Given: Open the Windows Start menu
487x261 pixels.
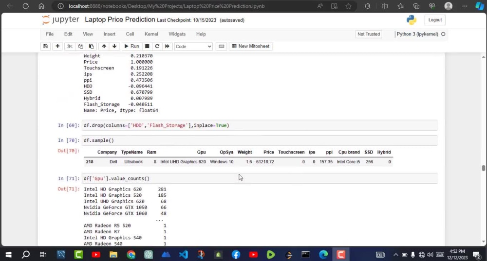Looking at the screenshot, I should tap(8, 255).
